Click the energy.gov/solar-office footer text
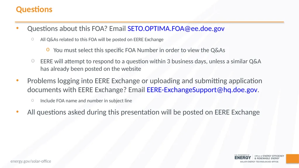 point(31,161)
